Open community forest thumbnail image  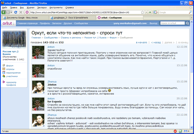pyautogui.click(x=14, y=39)
